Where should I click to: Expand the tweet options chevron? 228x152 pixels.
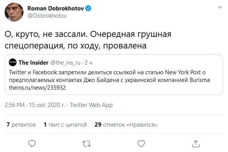pyautogui.click(x=220, y=7)
